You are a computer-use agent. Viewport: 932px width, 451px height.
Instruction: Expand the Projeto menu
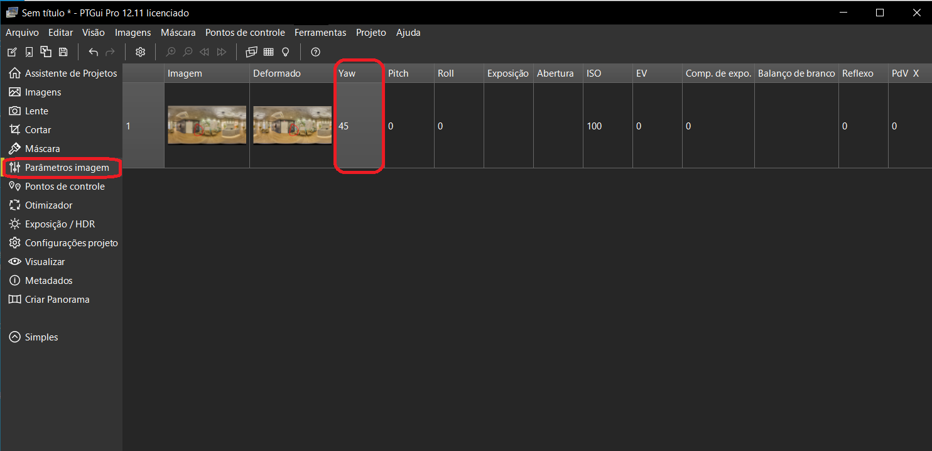coord(371,33)
